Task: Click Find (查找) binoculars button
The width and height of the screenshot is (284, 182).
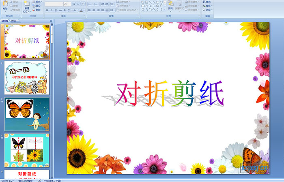Action: point(207,2)
